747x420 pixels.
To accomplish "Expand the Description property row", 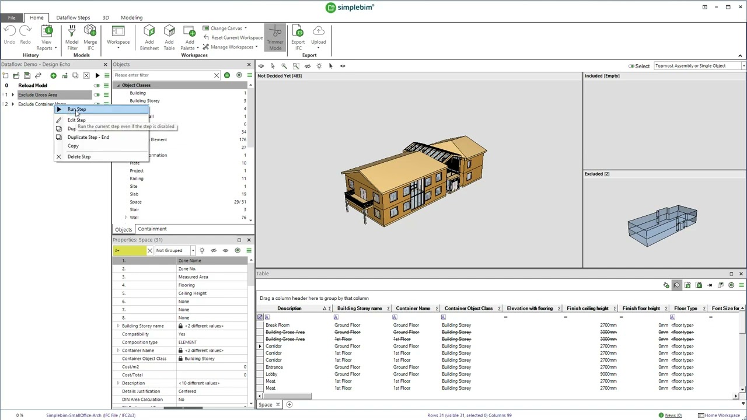I will 118,383.
